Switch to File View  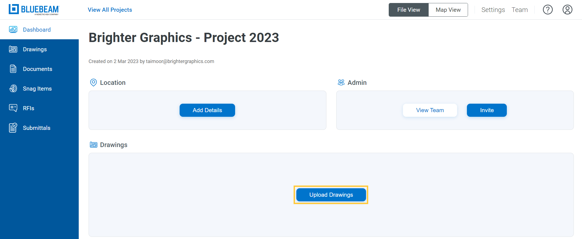(x=409, y=10)
